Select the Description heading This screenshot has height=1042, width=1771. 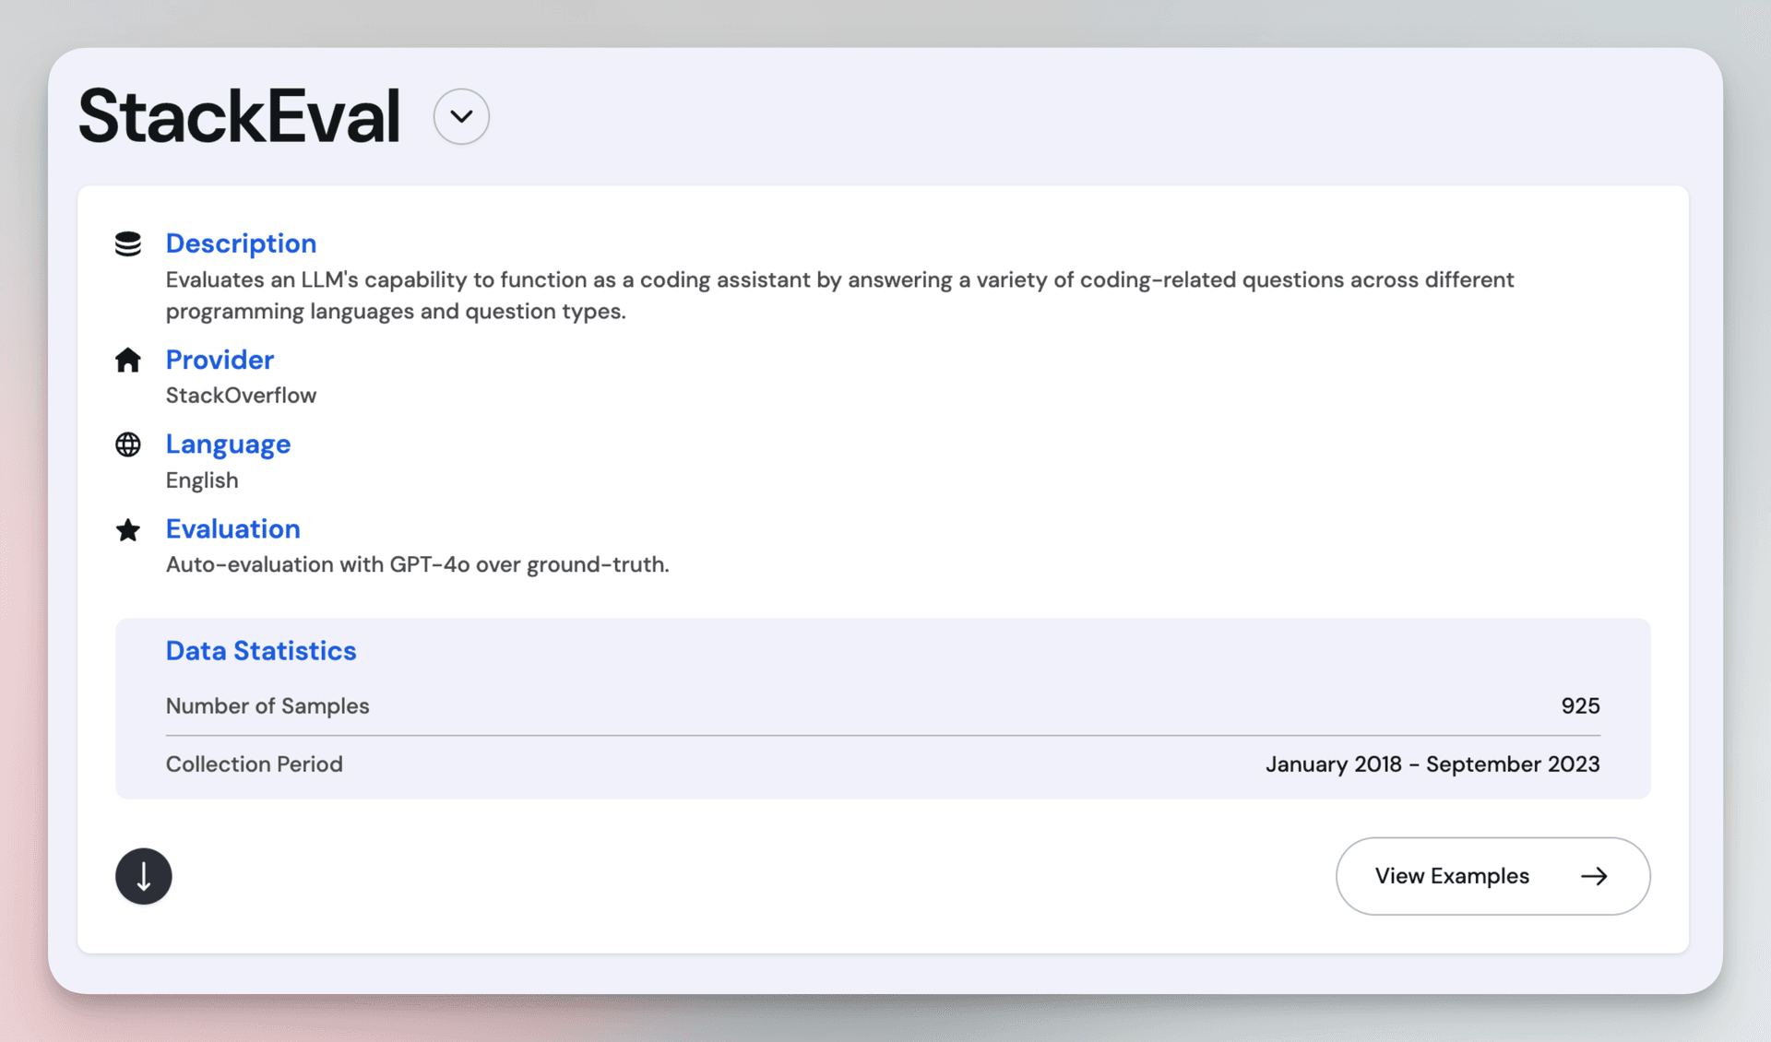click(241, 243)
